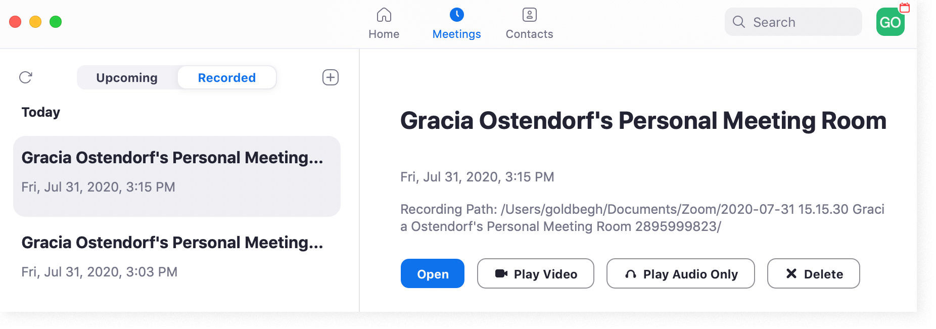
Task: Minimize window using yellow button
Action: click(35, 22)
